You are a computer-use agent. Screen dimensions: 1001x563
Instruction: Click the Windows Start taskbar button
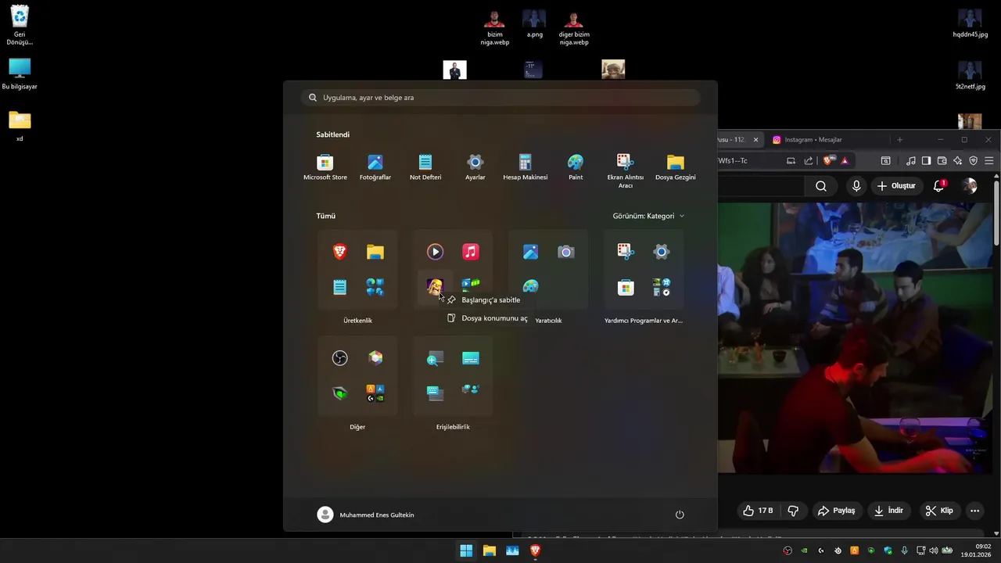coord(466,550)
